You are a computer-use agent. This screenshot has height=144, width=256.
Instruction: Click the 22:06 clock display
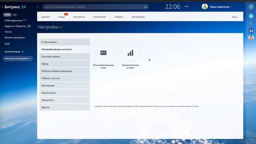coord(172,7)
